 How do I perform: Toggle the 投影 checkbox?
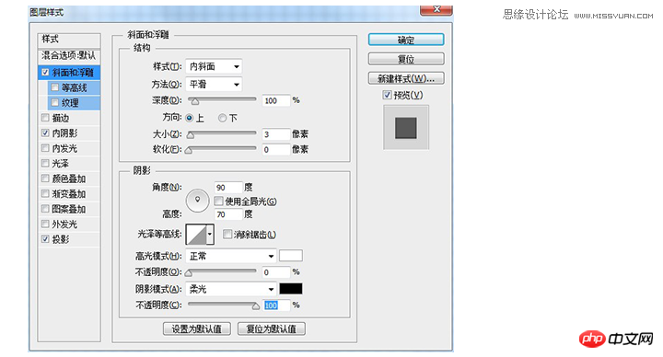coord(45,239)
